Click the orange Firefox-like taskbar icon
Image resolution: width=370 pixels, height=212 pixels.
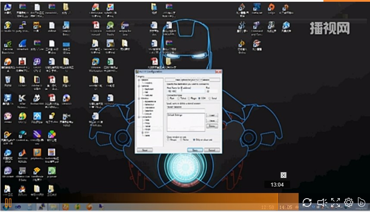[89, 207]
